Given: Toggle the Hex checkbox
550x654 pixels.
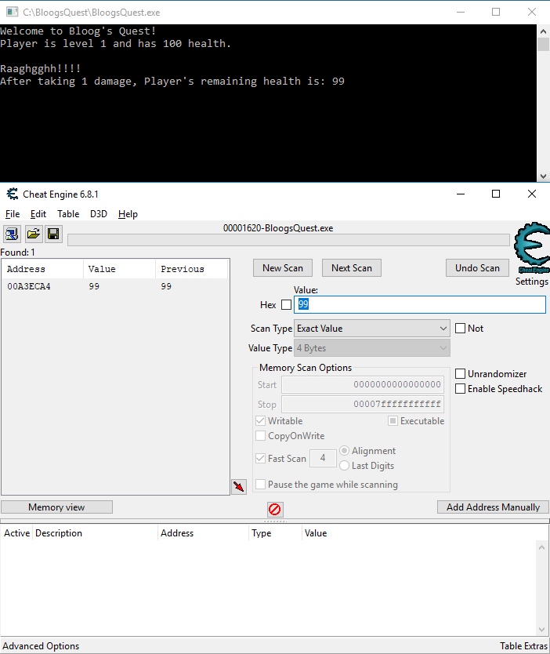Looking at the screenshot, I should click(286, 305).
